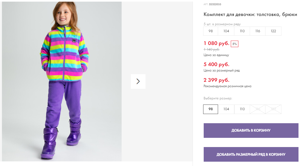Click size 116 in размерный ряд row
This screenshot has width=305, height=166.
click(258, 31)
